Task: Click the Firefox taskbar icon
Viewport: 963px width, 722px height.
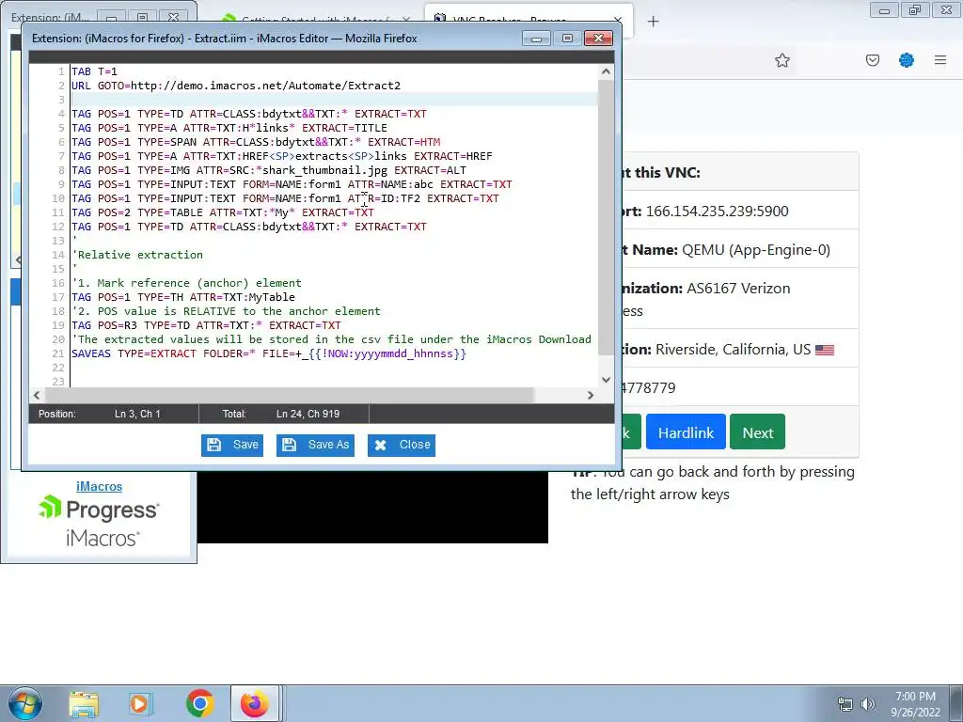Action: [255, 703]
